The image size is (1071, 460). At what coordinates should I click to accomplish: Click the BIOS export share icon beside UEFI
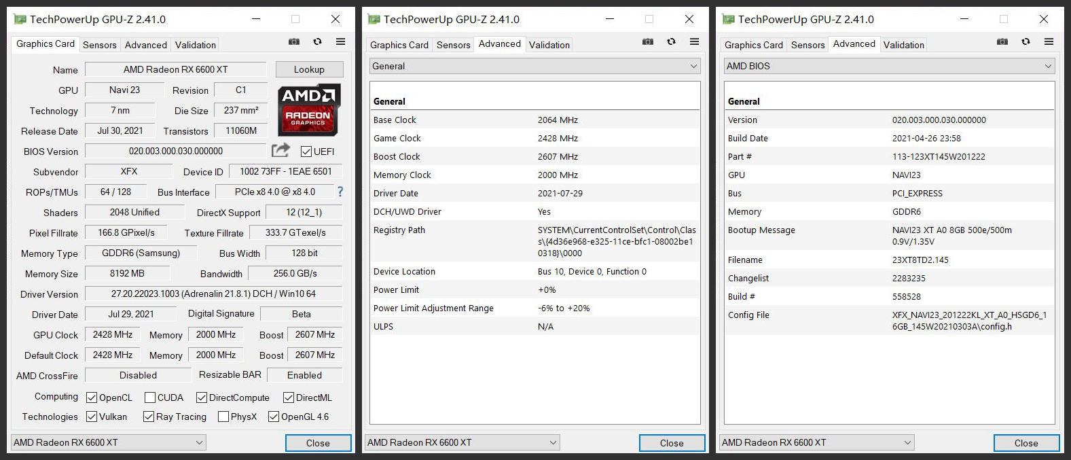pyautogui.click(x=280, y=150)
